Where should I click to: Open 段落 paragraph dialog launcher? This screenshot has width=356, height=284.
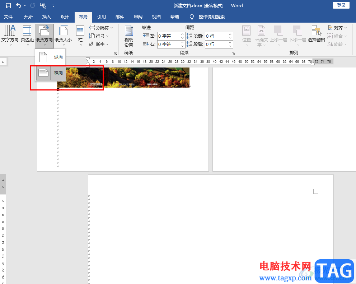click(233, 53)
